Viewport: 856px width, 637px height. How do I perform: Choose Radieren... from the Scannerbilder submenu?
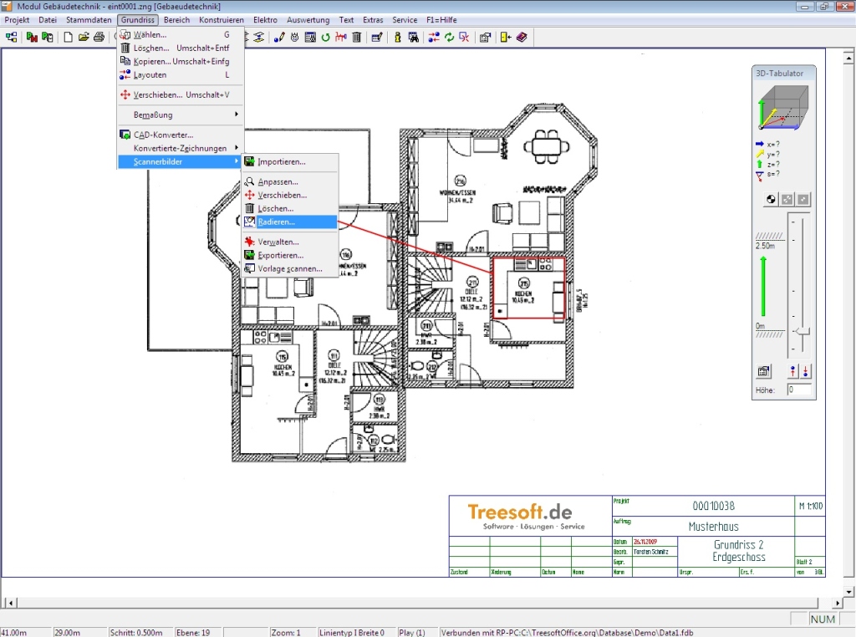(276, 222)
